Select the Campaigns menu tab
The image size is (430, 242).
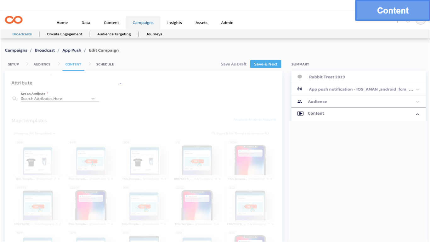pos(143,23)
